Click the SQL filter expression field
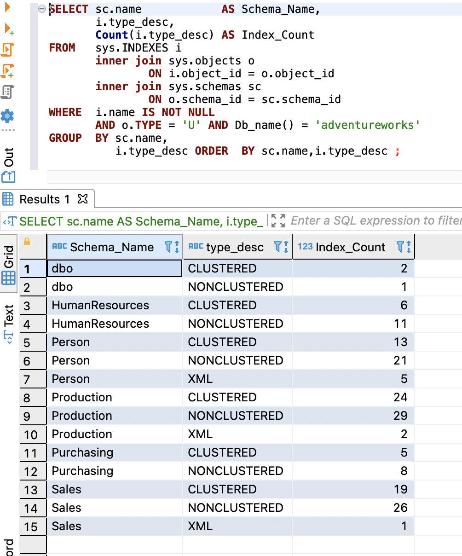This screenshot has height=556, width=462. (375, 221)
